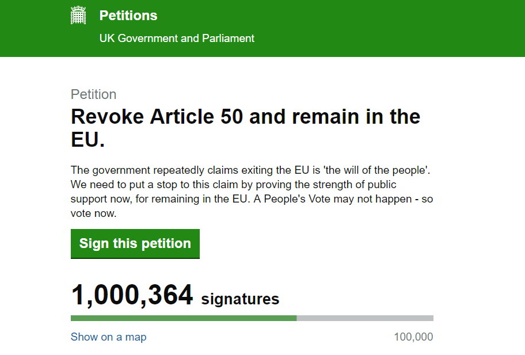Click the words We need to put a stop
Viewport: 525px width, 355px height.
click(x=122, y=185)
